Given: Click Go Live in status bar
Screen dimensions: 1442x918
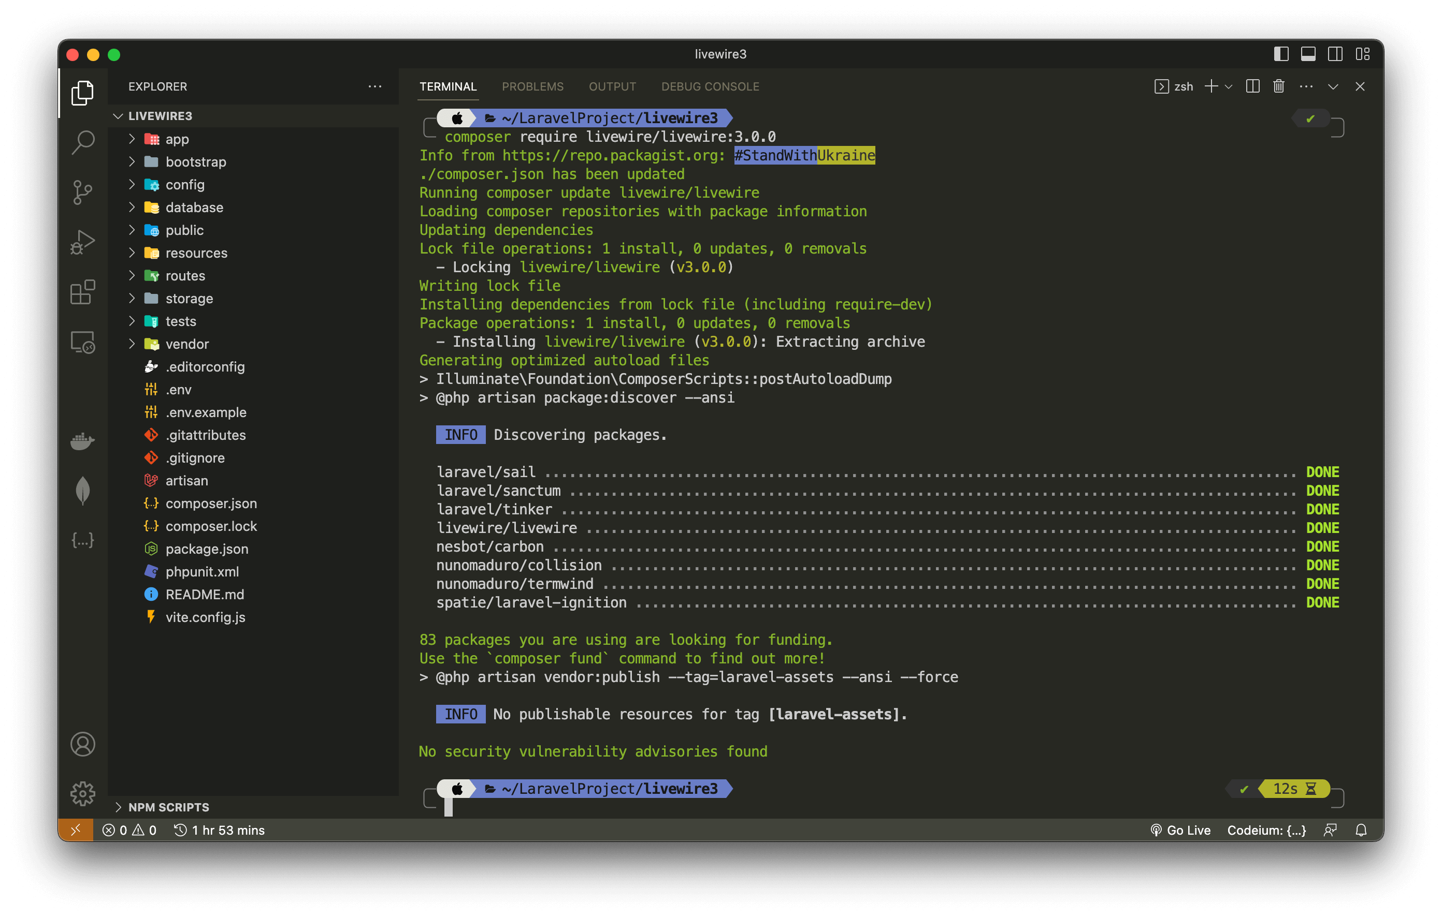Looking at the screenshot, I should click(1180, 830).
